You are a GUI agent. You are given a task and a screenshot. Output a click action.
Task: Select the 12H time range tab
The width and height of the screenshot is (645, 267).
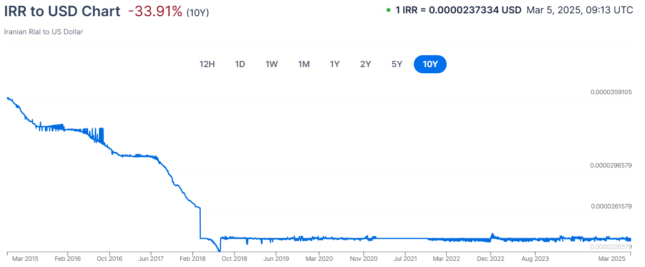207,64
